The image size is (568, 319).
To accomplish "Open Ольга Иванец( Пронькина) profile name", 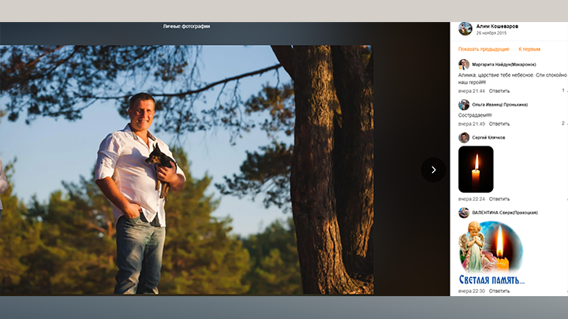I will (x=500, y=104).
